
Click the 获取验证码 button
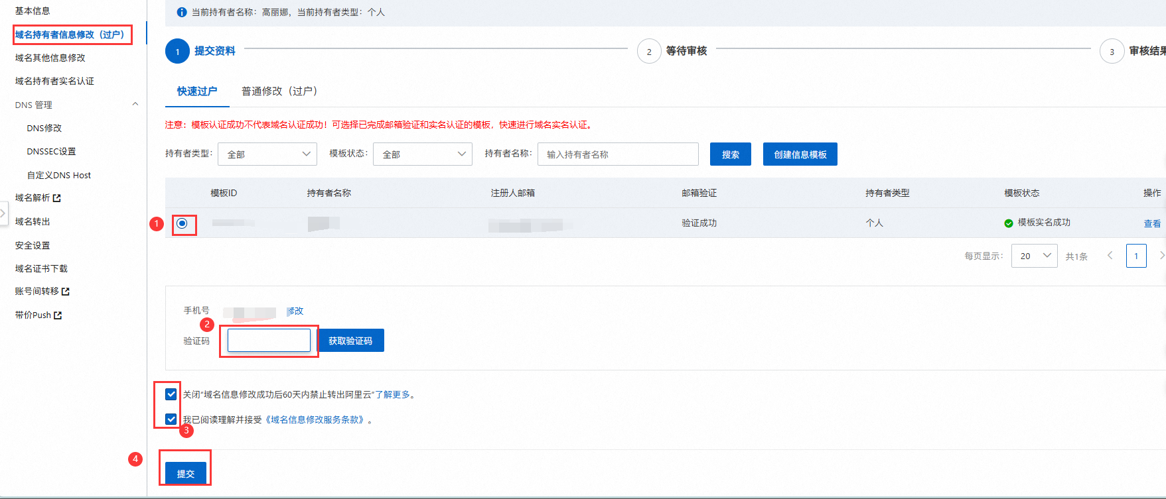pyautogui.click(x=350, y=341)
